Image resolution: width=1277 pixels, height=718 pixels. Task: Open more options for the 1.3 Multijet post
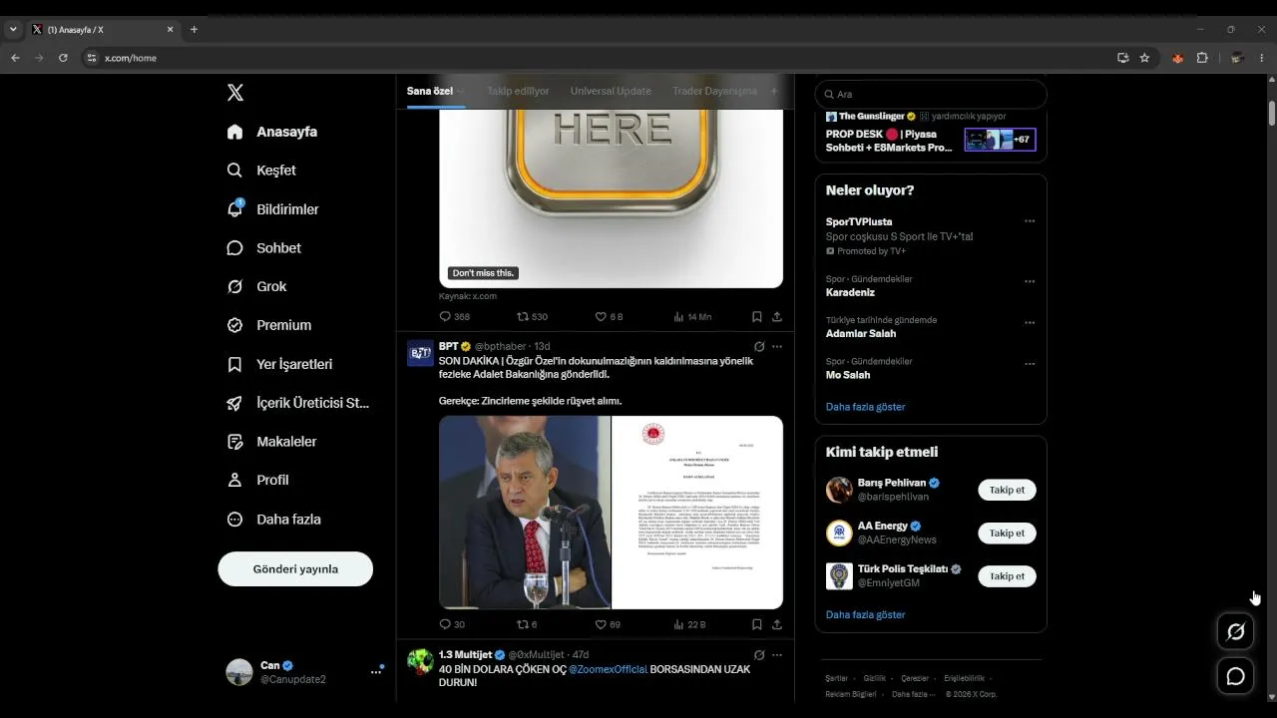777,655
